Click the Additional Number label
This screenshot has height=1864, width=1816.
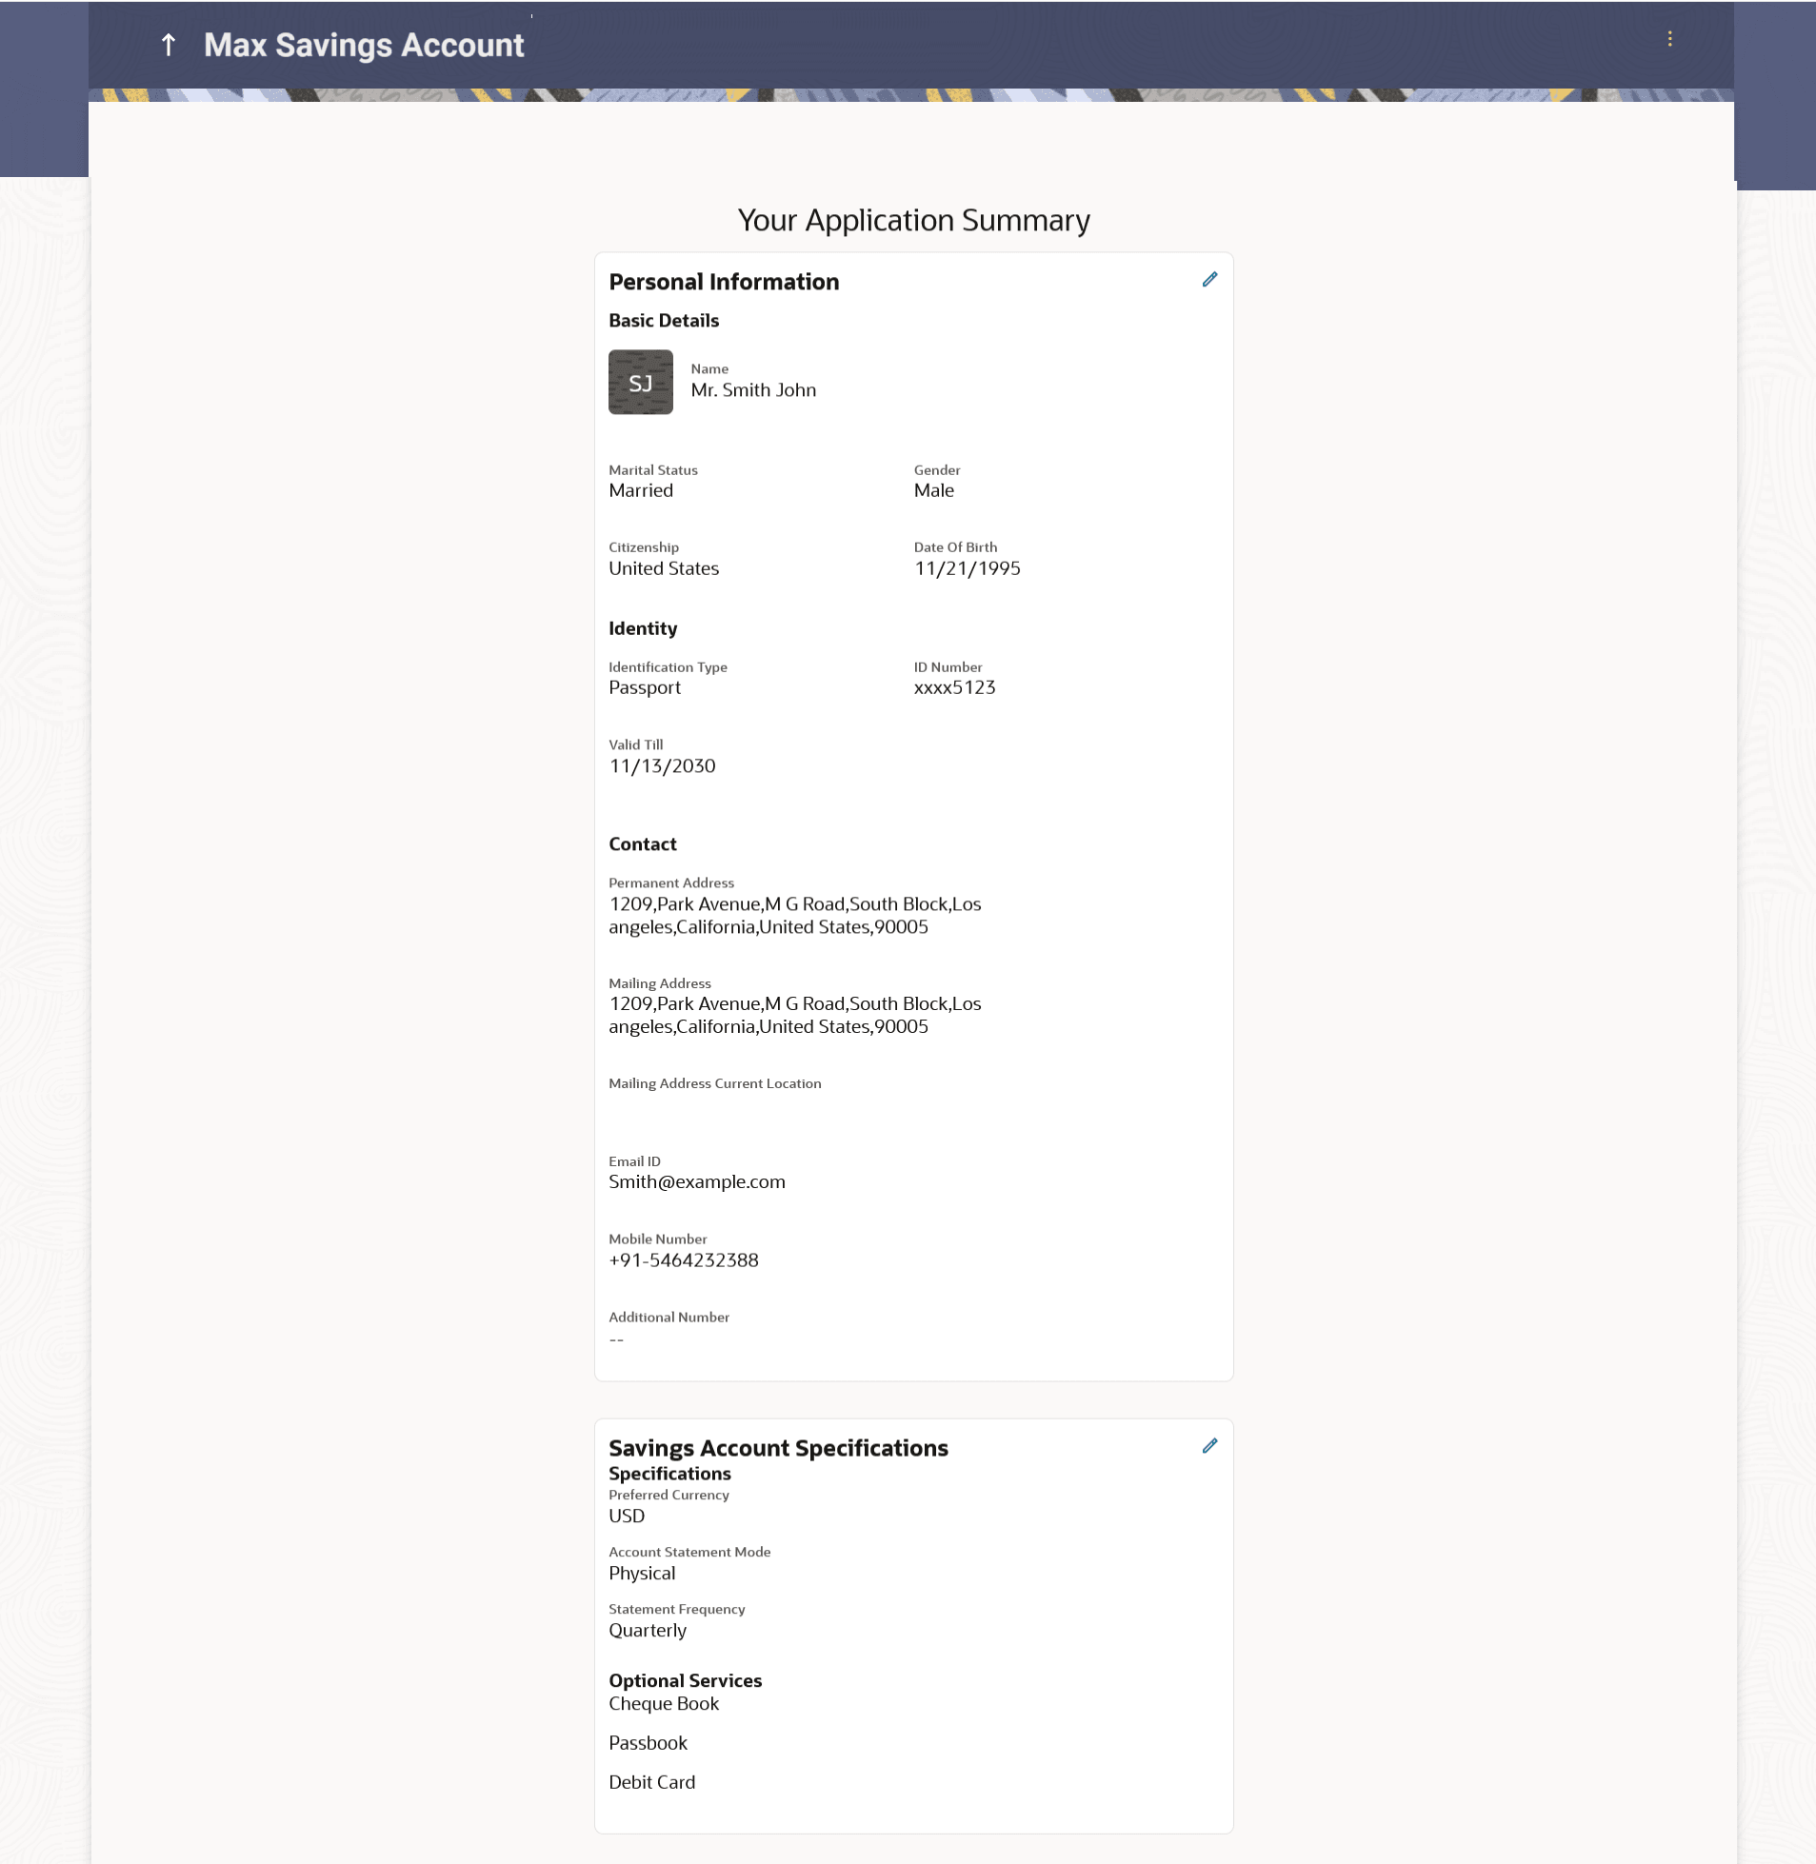pos(669,1317)
